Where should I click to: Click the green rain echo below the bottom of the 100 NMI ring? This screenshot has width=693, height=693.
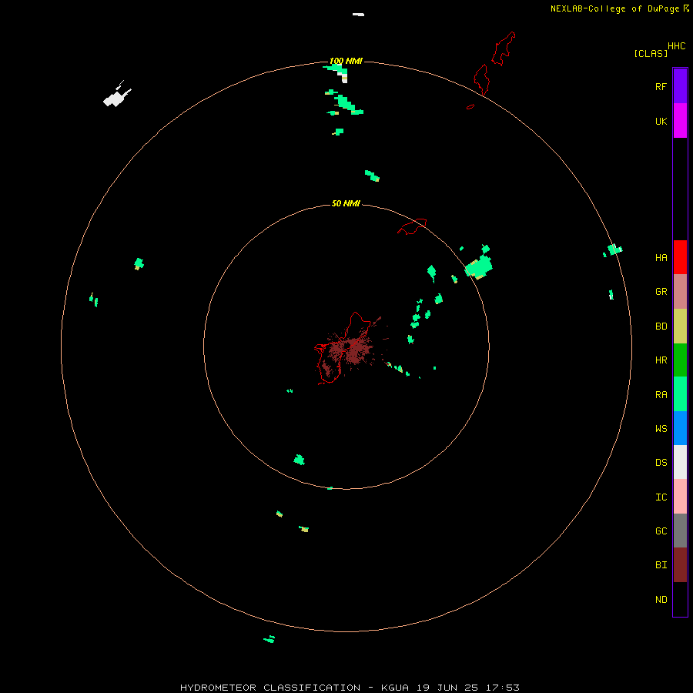tap(269, 639)
